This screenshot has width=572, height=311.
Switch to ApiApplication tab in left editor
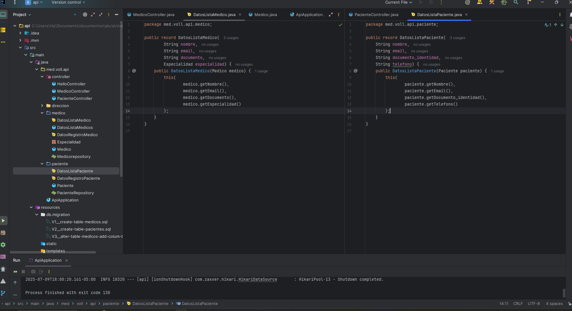tap(307, 15)
